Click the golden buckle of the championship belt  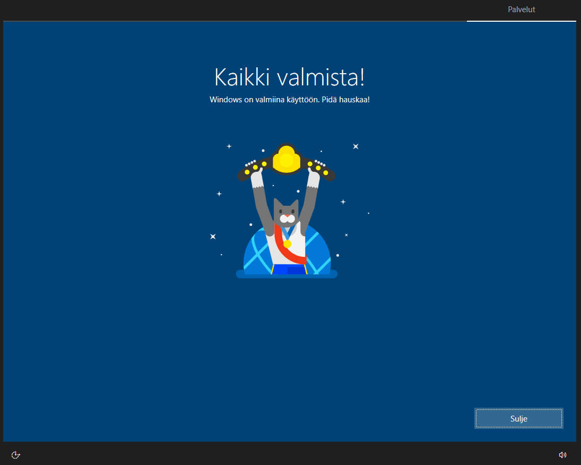(x=287, y=159)
